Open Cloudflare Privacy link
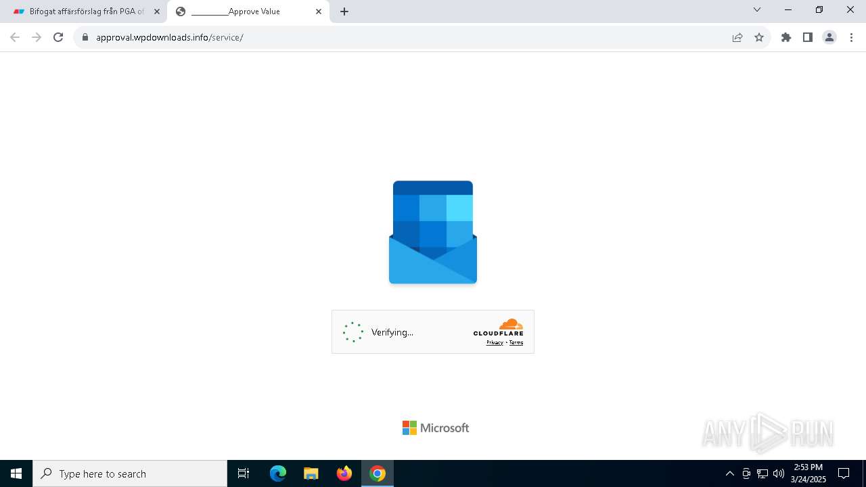The image size is (866, 487). click(x=495, y=342)
